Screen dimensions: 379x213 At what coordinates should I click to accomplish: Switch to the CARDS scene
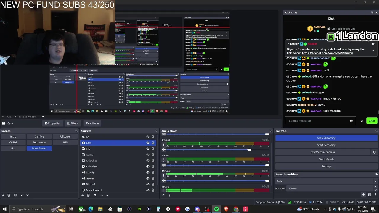click(x=13, y=143)
